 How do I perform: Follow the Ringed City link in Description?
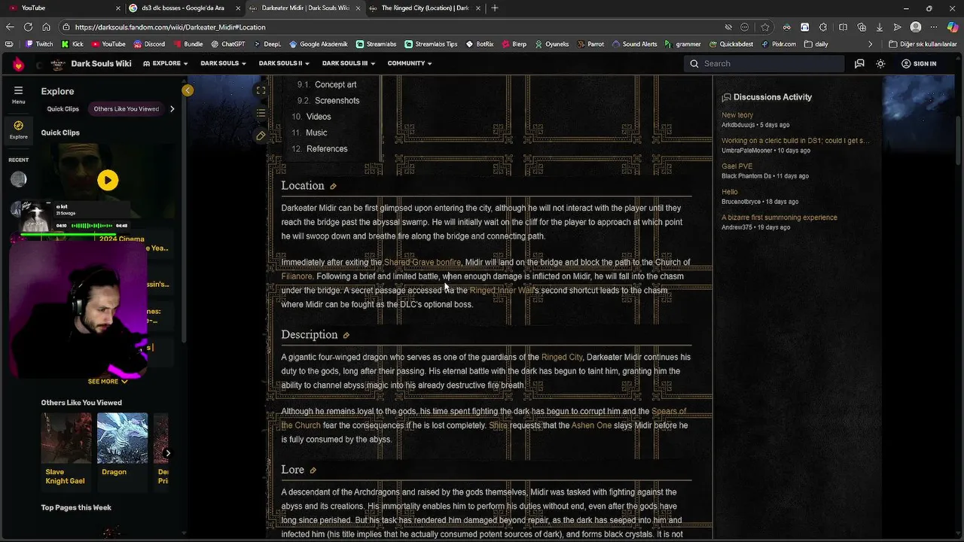pos(562,358)
